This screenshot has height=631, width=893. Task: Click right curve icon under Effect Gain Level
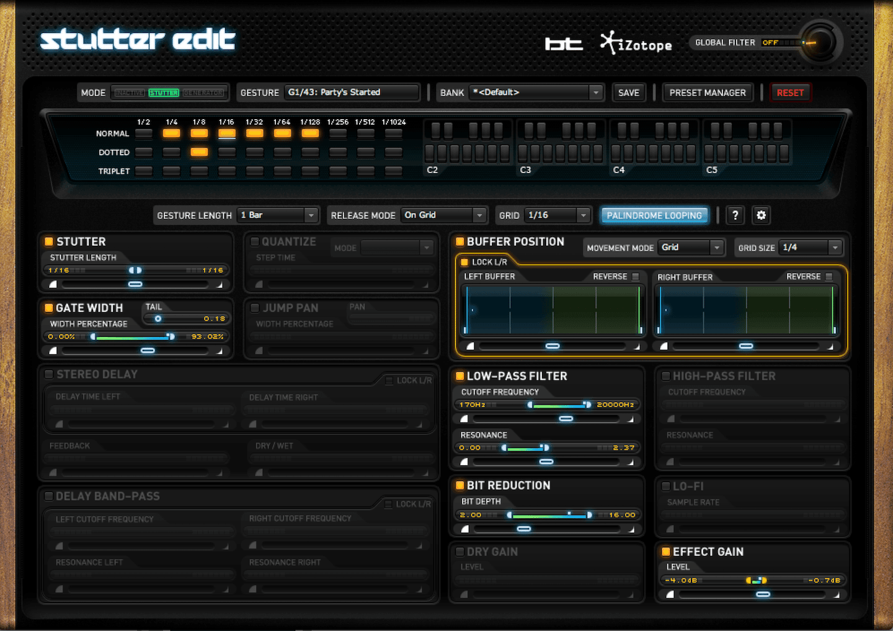837,594
